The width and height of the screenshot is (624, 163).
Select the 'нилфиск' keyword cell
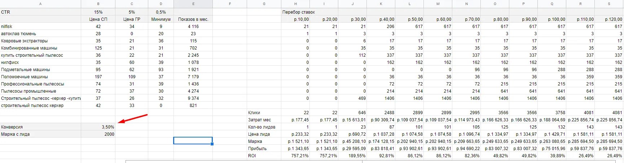40,62
